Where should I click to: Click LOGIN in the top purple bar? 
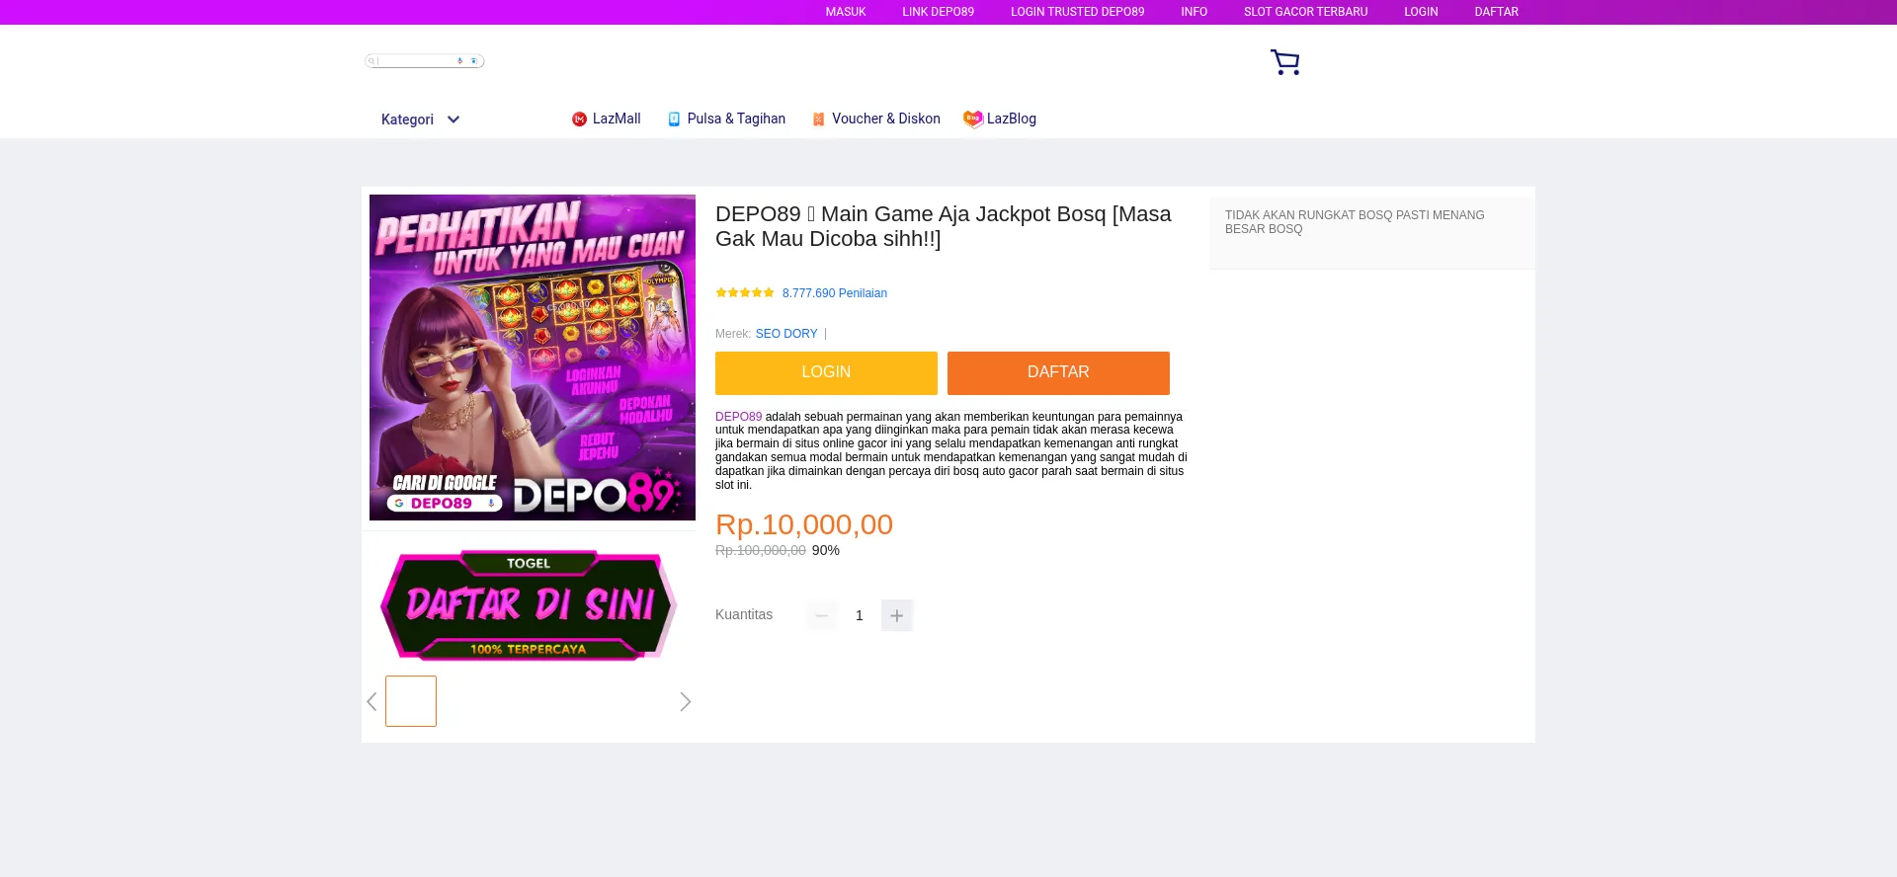click(1421, 12)
